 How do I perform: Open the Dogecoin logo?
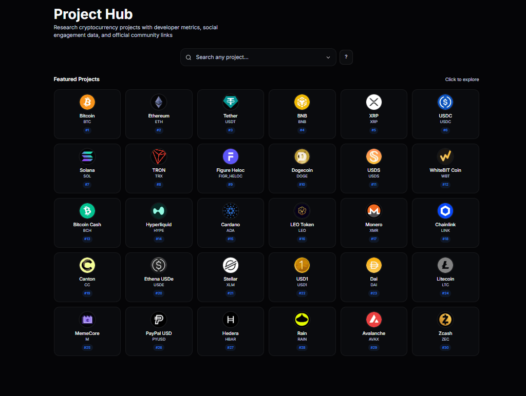point(302,156)
